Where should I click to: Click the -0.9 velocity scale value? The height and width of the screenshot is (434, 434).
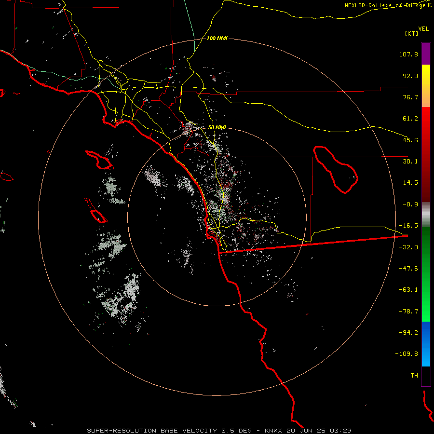point(410,204)
